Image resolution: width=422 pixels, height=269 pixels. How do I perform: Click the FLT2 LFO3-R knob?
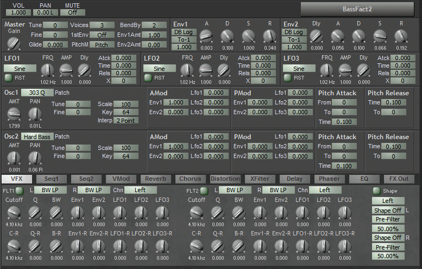tap(345, 246)
